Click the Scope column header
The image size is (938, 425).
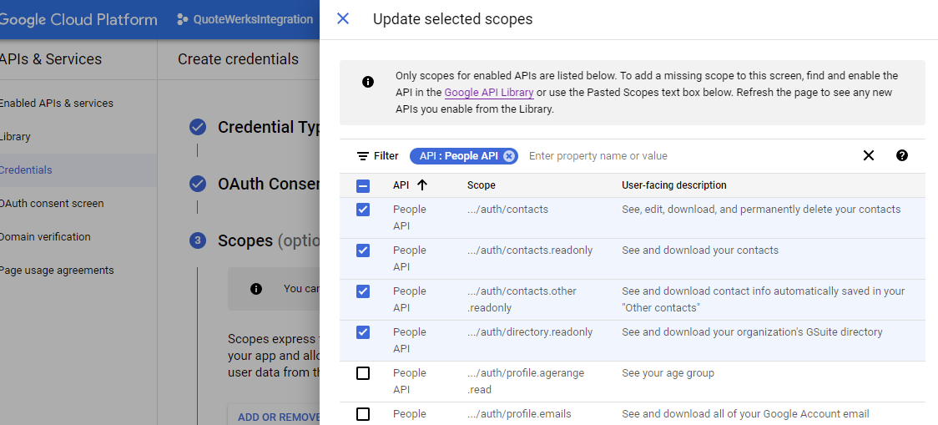(482, 185)
